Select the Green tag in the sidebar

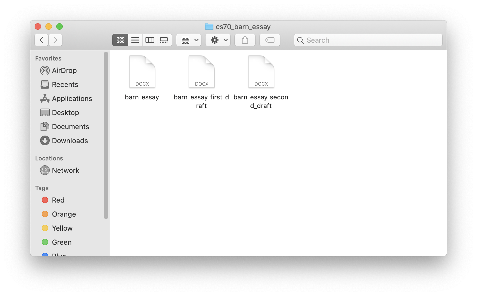61,242
